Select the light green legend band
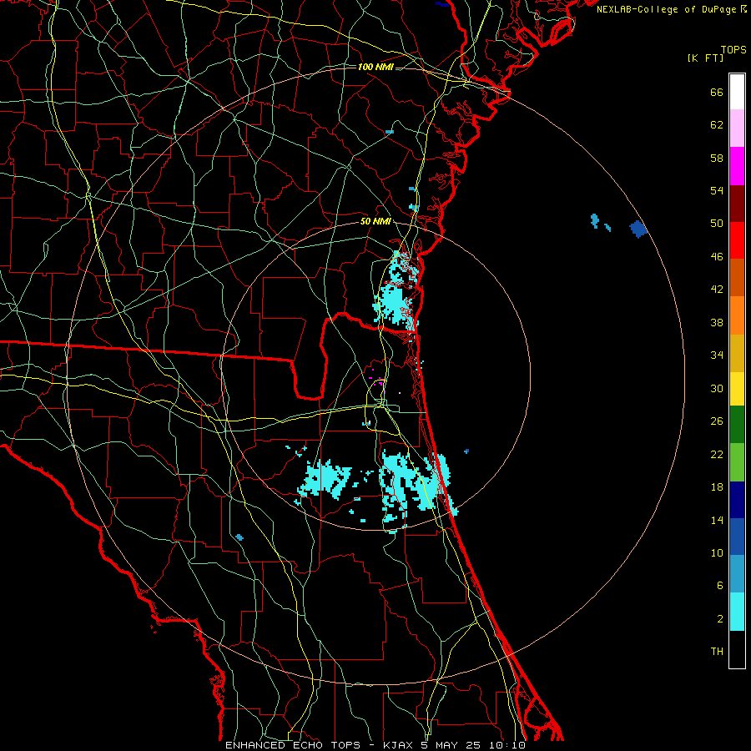751x751 pixels. pos(737,462)
